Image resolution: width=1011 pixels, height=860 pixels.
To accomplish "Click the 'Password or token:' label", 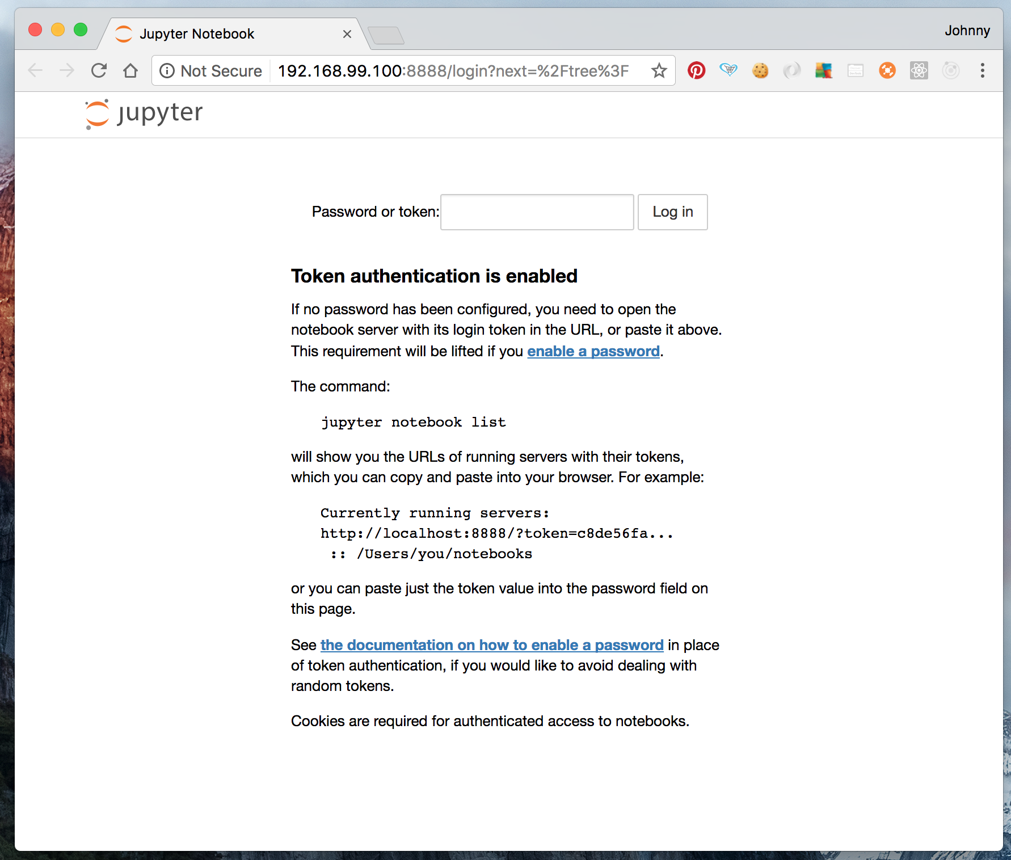I will [x=376, y=212].
